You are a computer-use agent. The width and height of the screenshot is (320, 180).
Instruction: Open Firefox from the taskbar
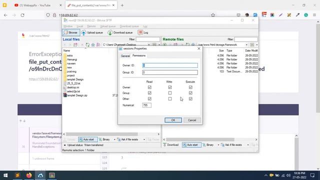(29, 175)
